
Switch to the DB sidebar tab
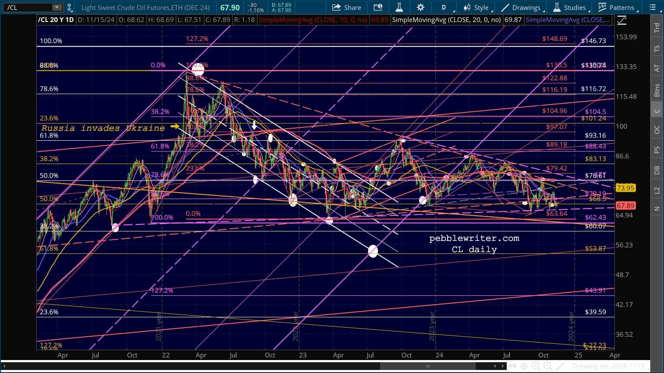pos(657,170)
